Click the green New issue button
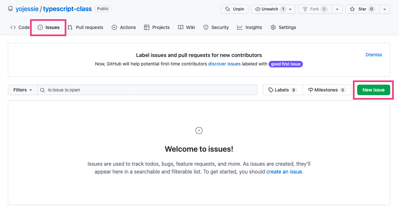 click(374, 90)
